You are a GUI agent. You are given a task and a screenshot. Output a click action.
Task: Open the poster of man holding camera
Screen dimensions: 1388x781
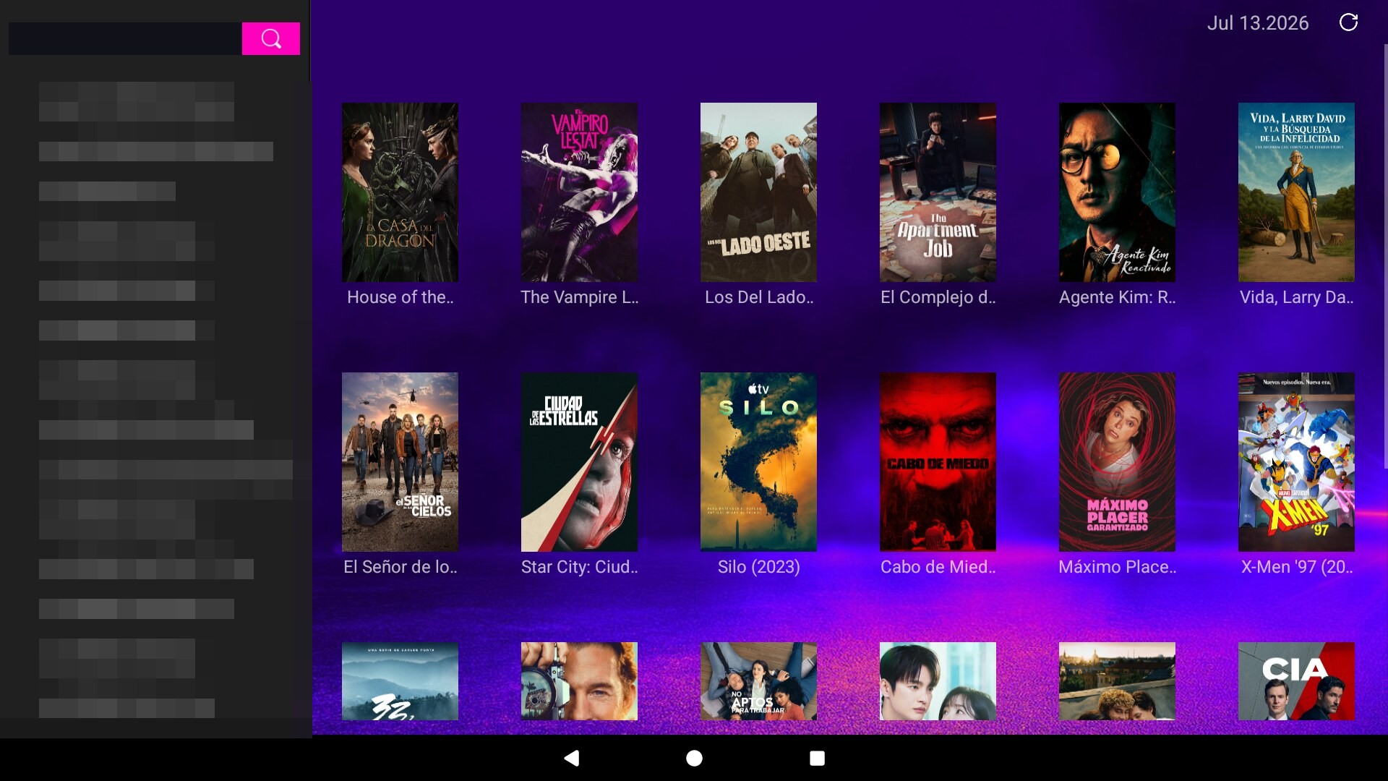[579, 681]
